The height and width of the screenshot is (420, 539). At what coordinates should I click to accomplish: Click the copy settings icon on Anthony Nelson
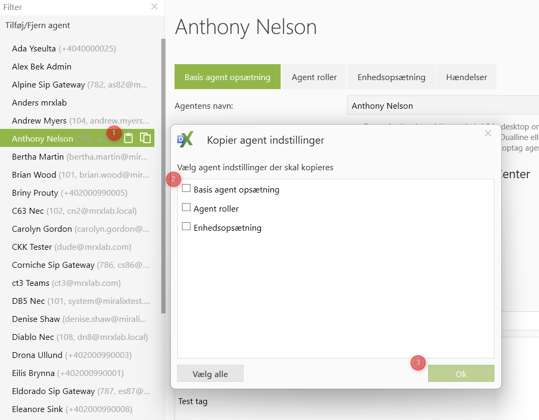[x=145, y=138]
